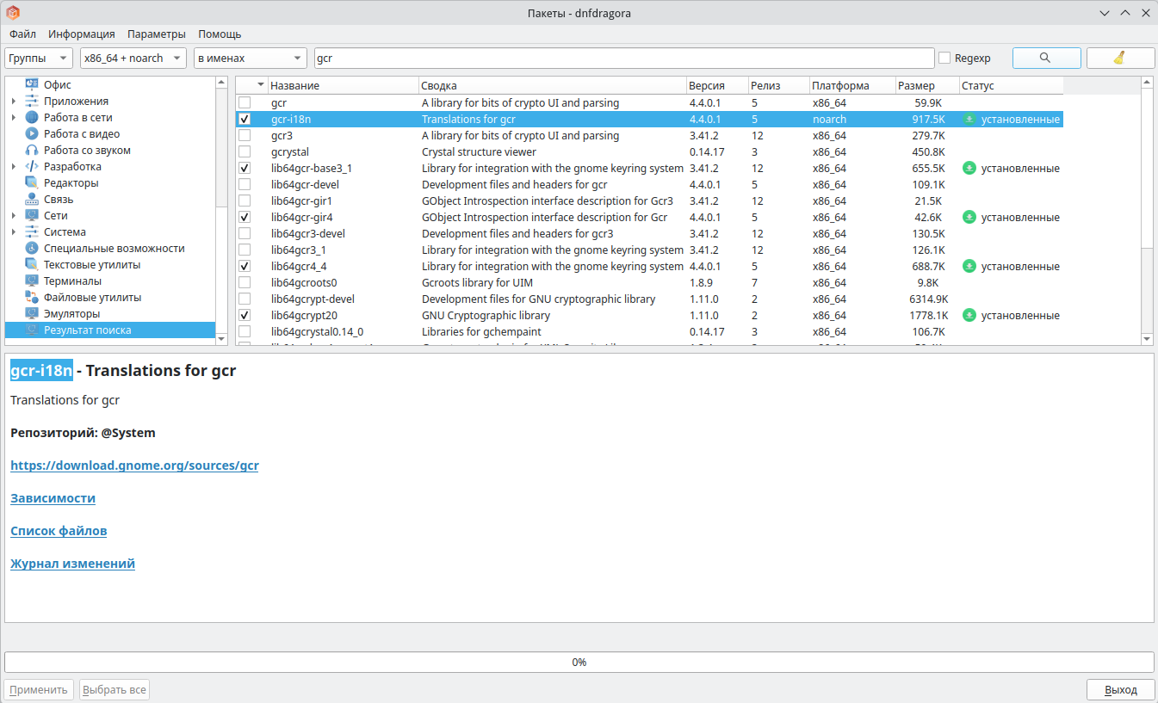
Task: Check the gcr3 package checkbox
Action: pos(245,136)
